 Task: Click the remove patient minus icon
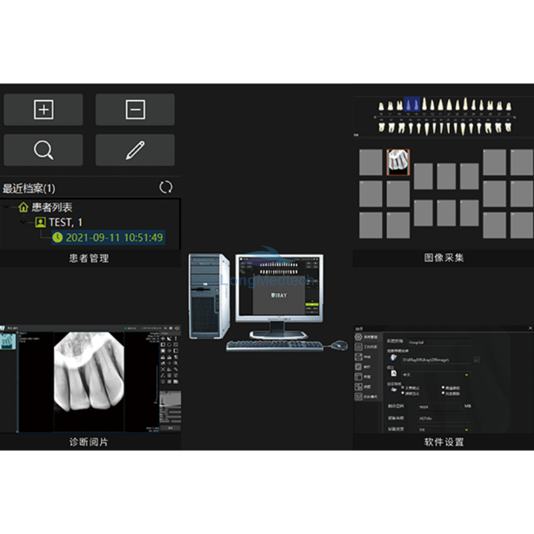pos(135,109)
